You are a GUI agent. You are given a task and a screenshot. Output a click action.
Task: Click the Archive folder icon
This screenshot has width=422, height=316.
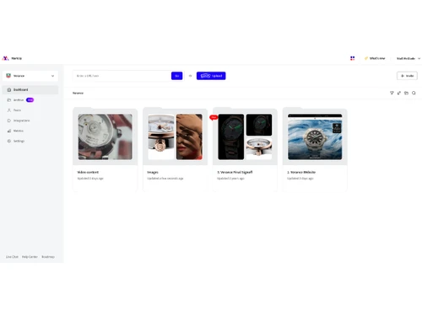pyautogui.click(x=9, y=100)
